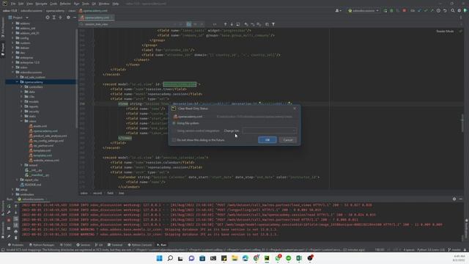
Task: Click the Search Everywhere magnifier icon
Action: click(x=453, y=10)
